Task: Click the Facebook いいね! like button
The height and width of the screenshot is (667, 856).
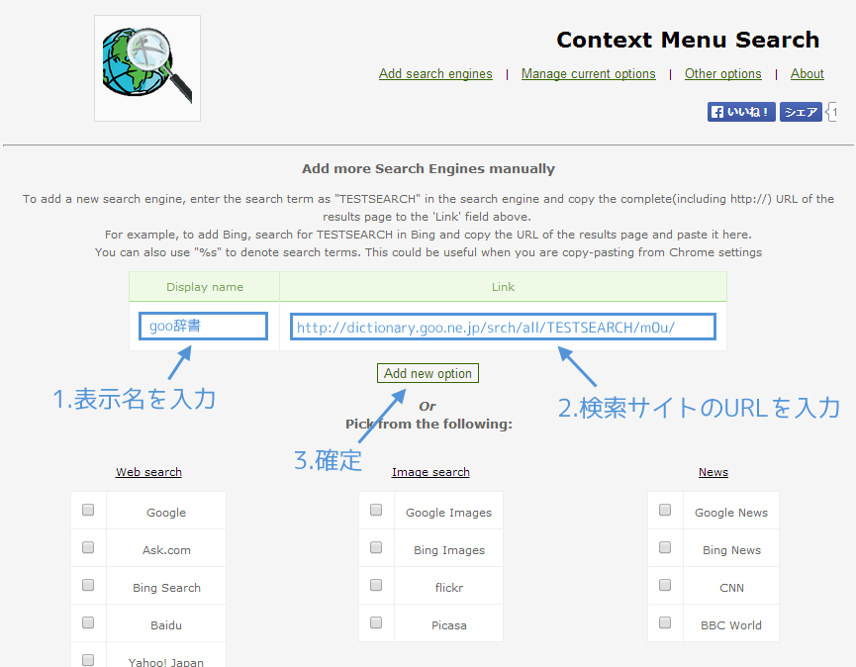Action: (x=741, y=112)
